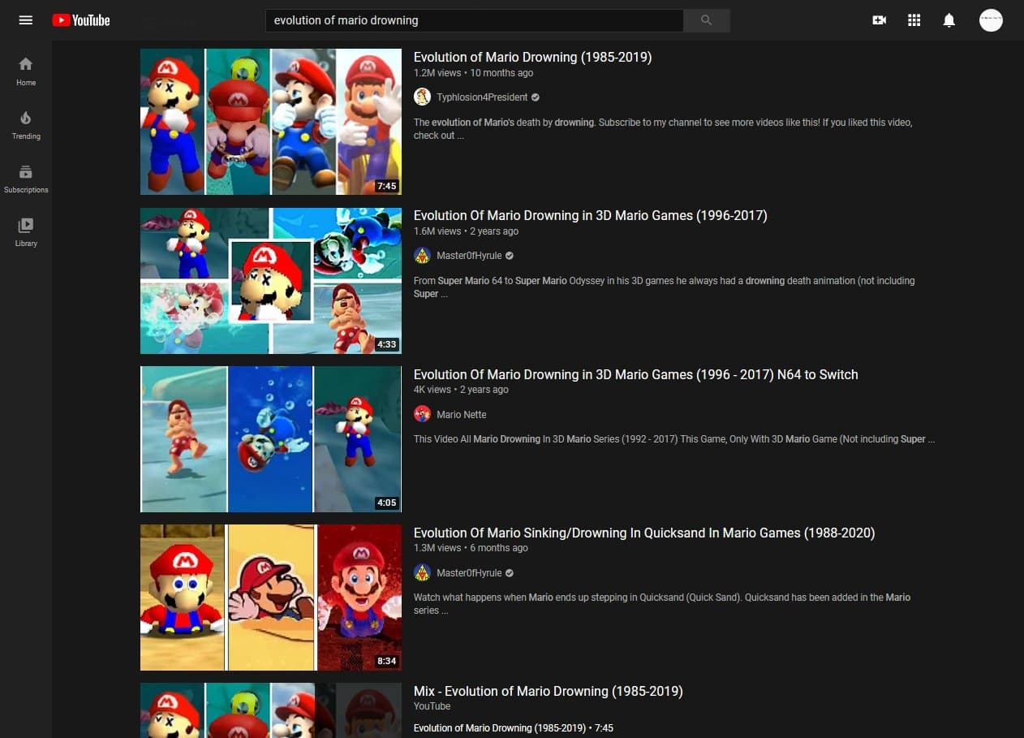
Task: Open the thumbnail of the 7:45 Mario Drowning (1985-2019) video
Action: 271,122
